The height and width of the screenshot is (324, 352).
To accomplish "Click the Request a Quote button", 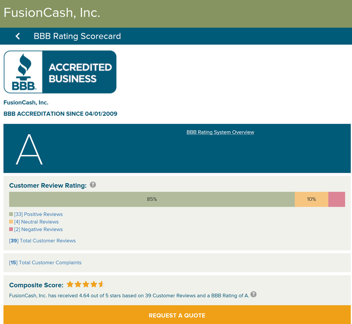I will pos(177,315).
